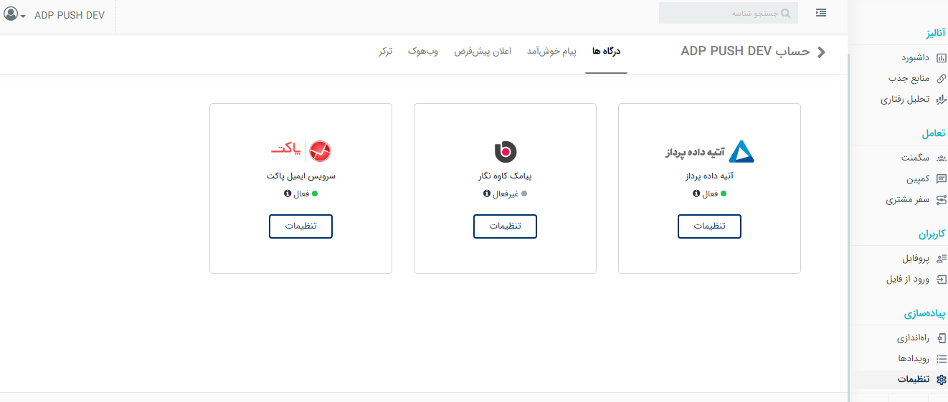Click the back chevron beside حساب ADP PUSH DEV
Image resolution: width=948 pixels, height=402 pixels.
(821, 52)
